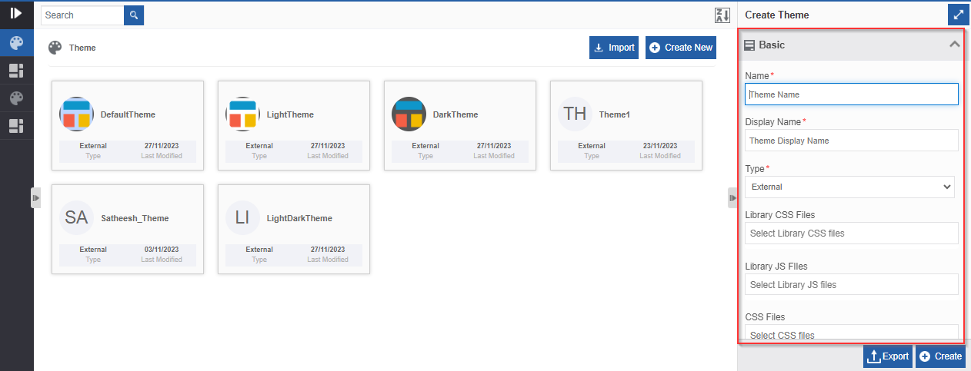Screen dimensions: 971x371
Task: Select the LightDarkTheme card title
Action: click(x=299, y=218)
